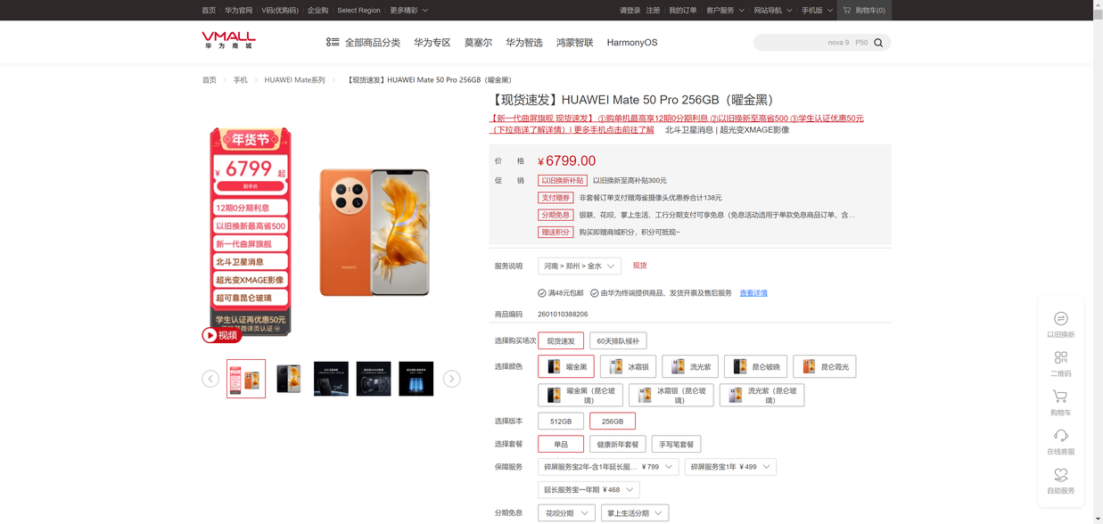This screenshot has height=524, width=1103.
Task: Click the promo description red link text
Action: pyautogui.click(x=676, y=124)
